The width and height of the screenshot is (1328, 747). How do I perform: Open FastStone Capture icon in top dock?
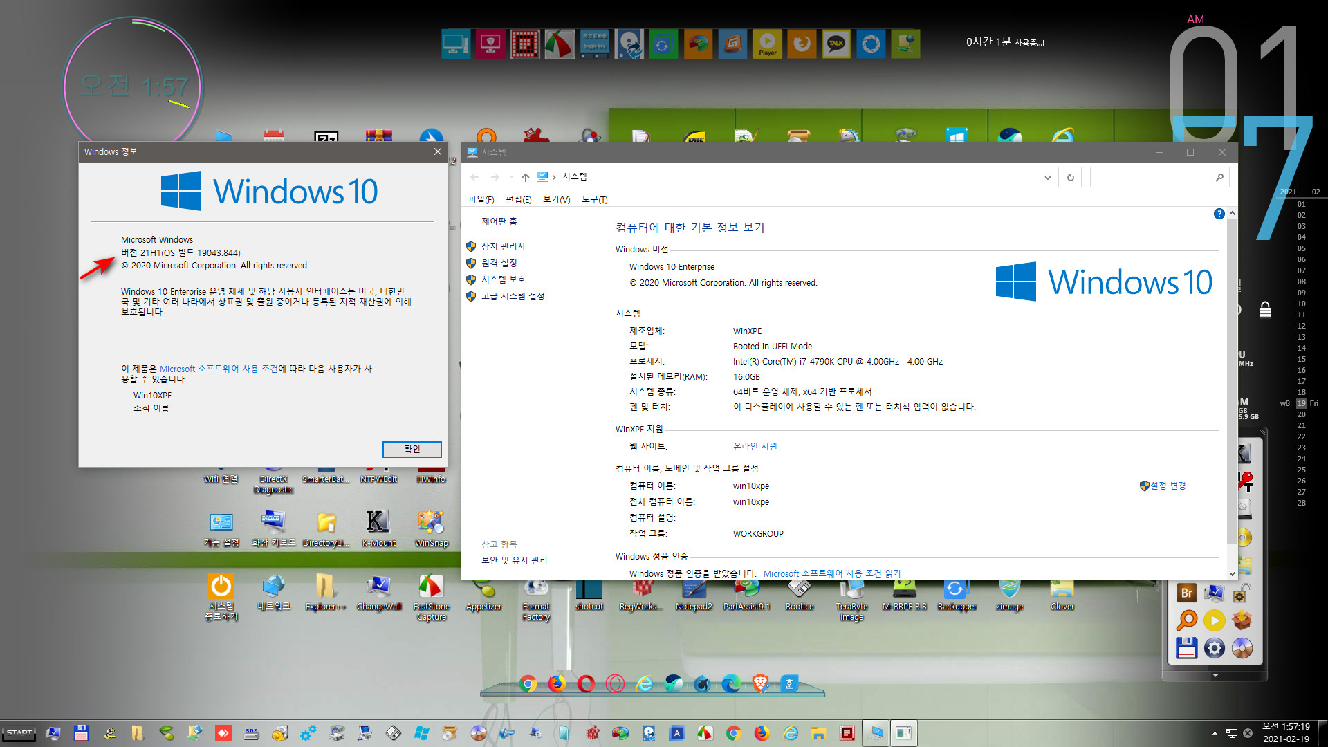[560, 44]
